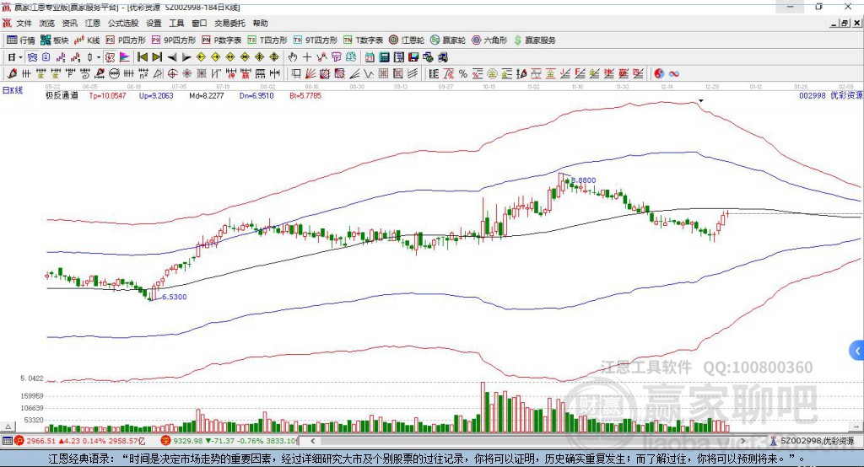Select the n² time cycle tool
The image size is (864, 467).
(143, 74)
